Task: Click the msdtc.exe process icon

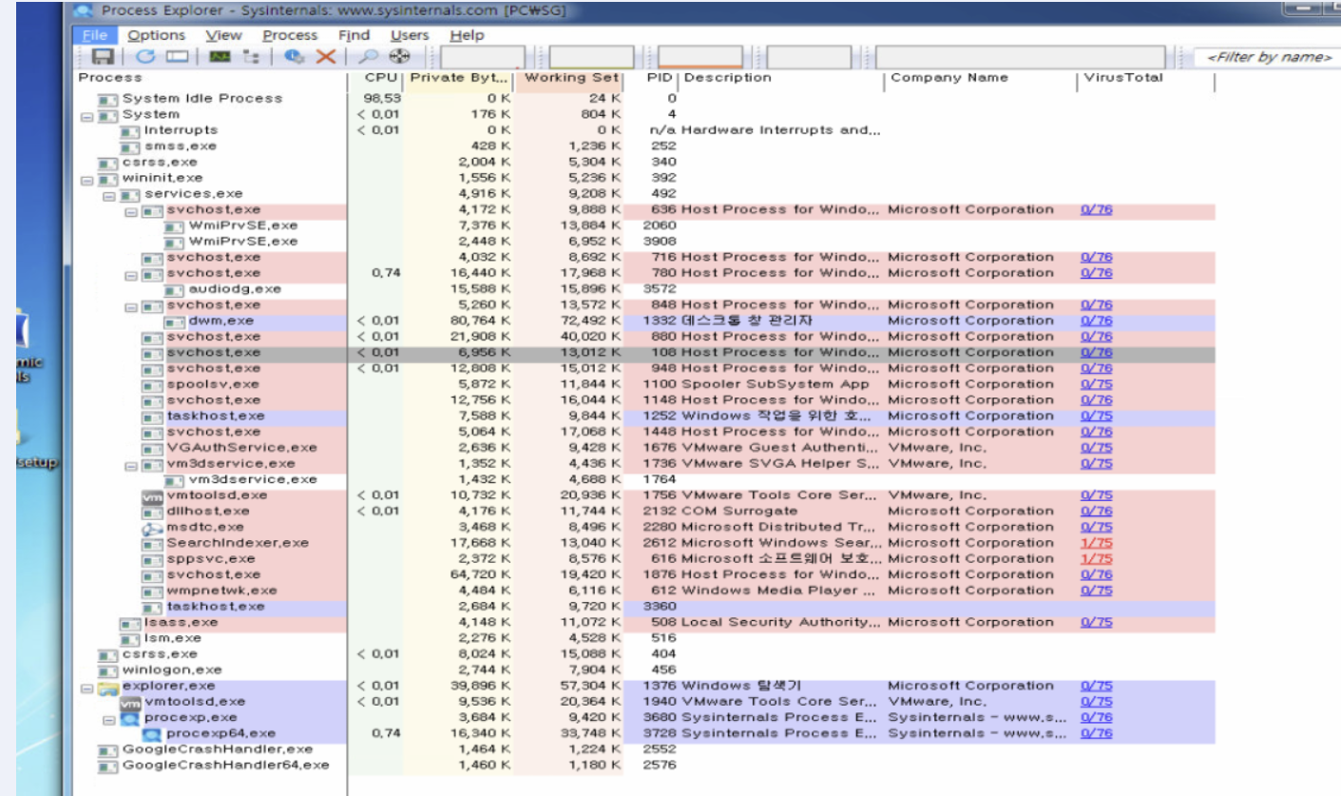Action: click(x=152, y=528)
